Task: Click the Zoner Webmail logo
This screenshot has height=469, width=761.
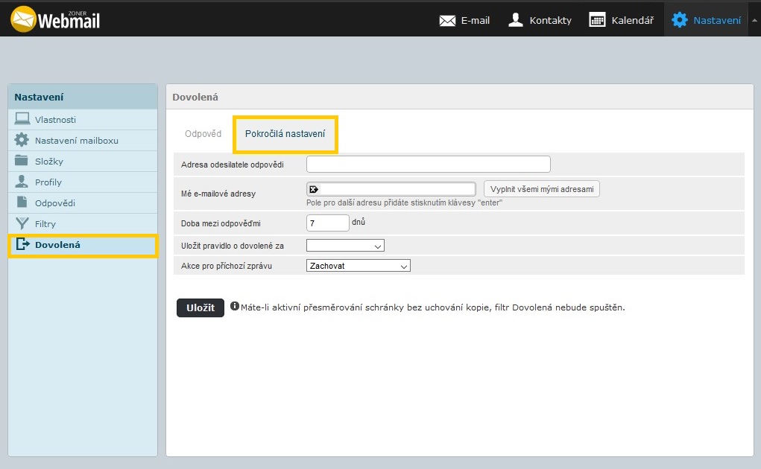Action: [x=55, y=19]
